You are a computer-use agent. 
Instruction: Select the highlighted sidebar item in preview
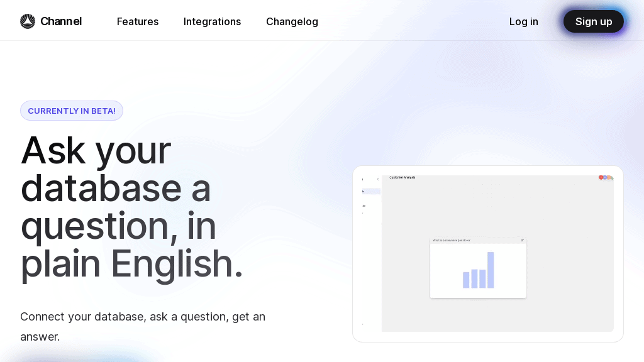coord(371,191)
